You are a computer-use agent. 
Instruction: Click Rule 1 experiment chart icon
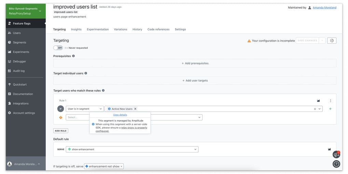(318, 101)
